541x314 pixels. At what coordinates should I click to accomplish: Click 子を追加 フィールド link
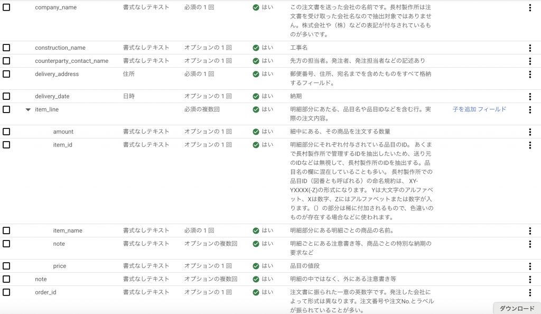(x=479, y=109)
